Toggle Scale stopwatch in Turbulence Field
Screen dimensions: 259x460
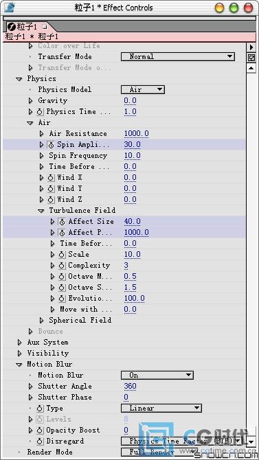tap(62, 254)
